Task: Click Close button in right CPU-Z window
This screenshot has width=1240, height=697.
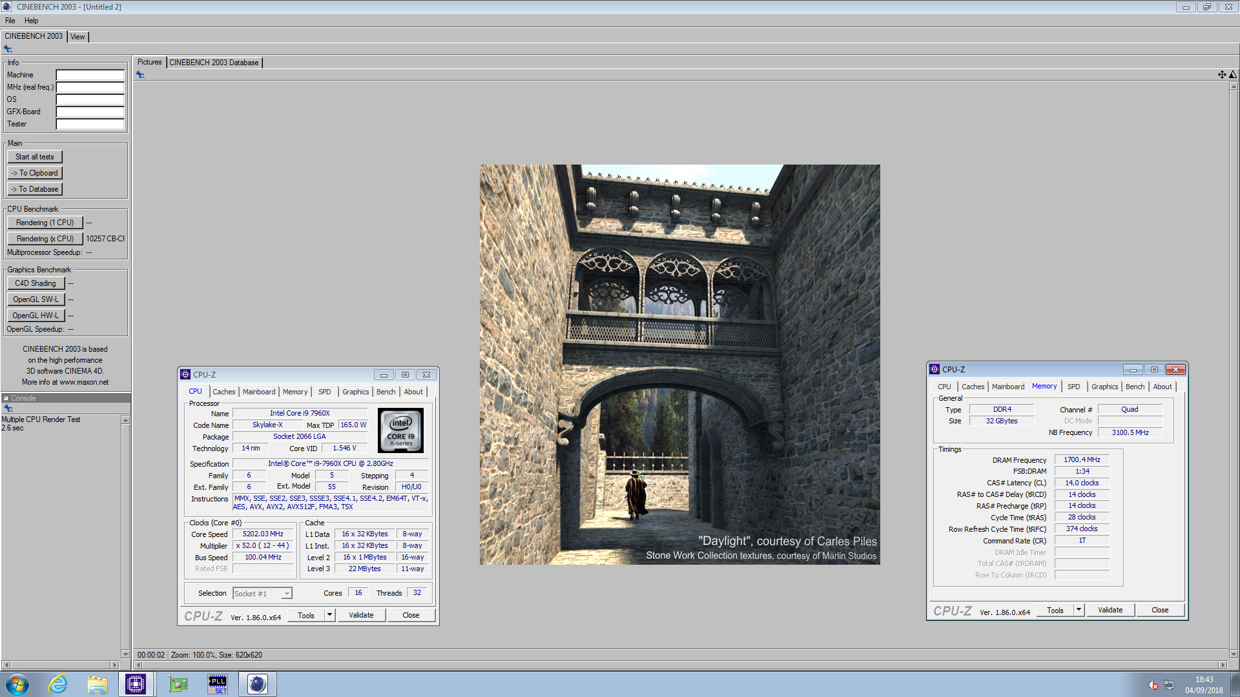Action: [x=1160, y=610]
